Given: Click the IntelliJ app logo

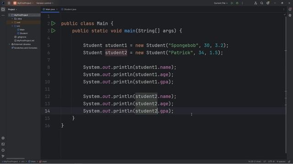Looking at the screenshot, I should click(x=3, y=3).
